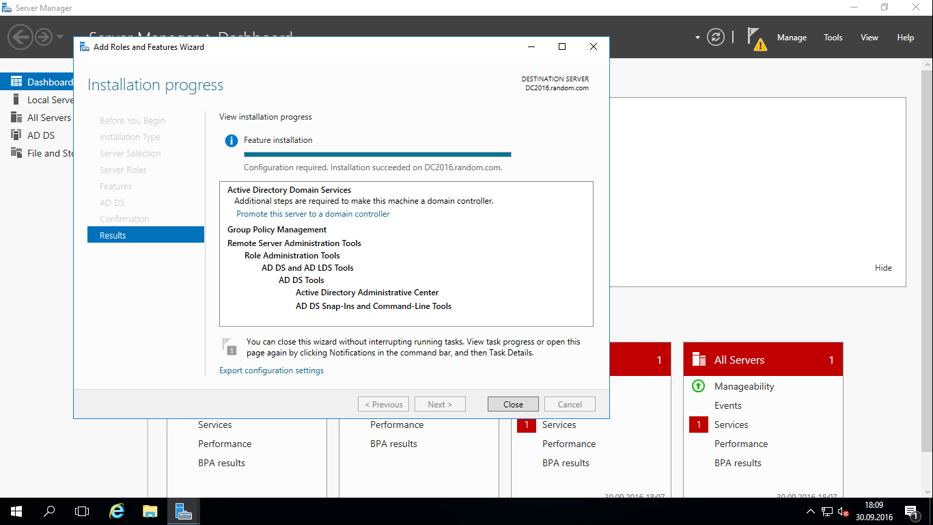
Task: Select the Results step in wizard sidebar
Action: (x=145, y=235)
